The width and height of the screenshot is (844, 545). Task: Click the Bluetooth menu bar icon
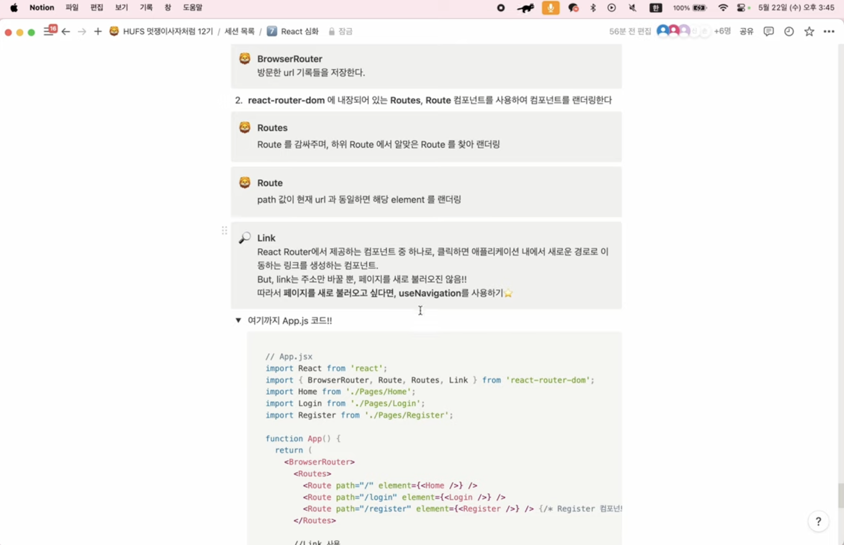coord(593,7)
